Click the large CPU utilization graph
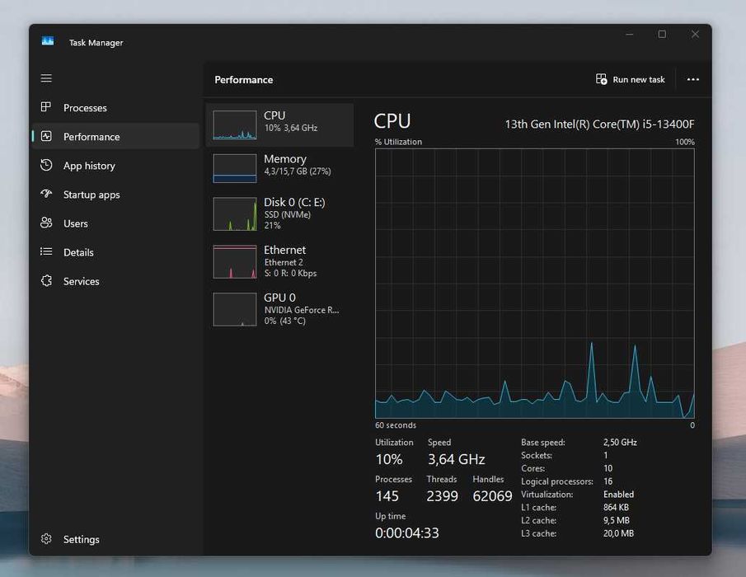This screenshot has width=746, height=577. click(534, 284)
